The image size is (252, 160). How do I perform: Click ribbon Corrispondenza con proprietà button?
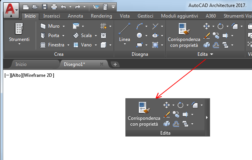coord(184,35)
